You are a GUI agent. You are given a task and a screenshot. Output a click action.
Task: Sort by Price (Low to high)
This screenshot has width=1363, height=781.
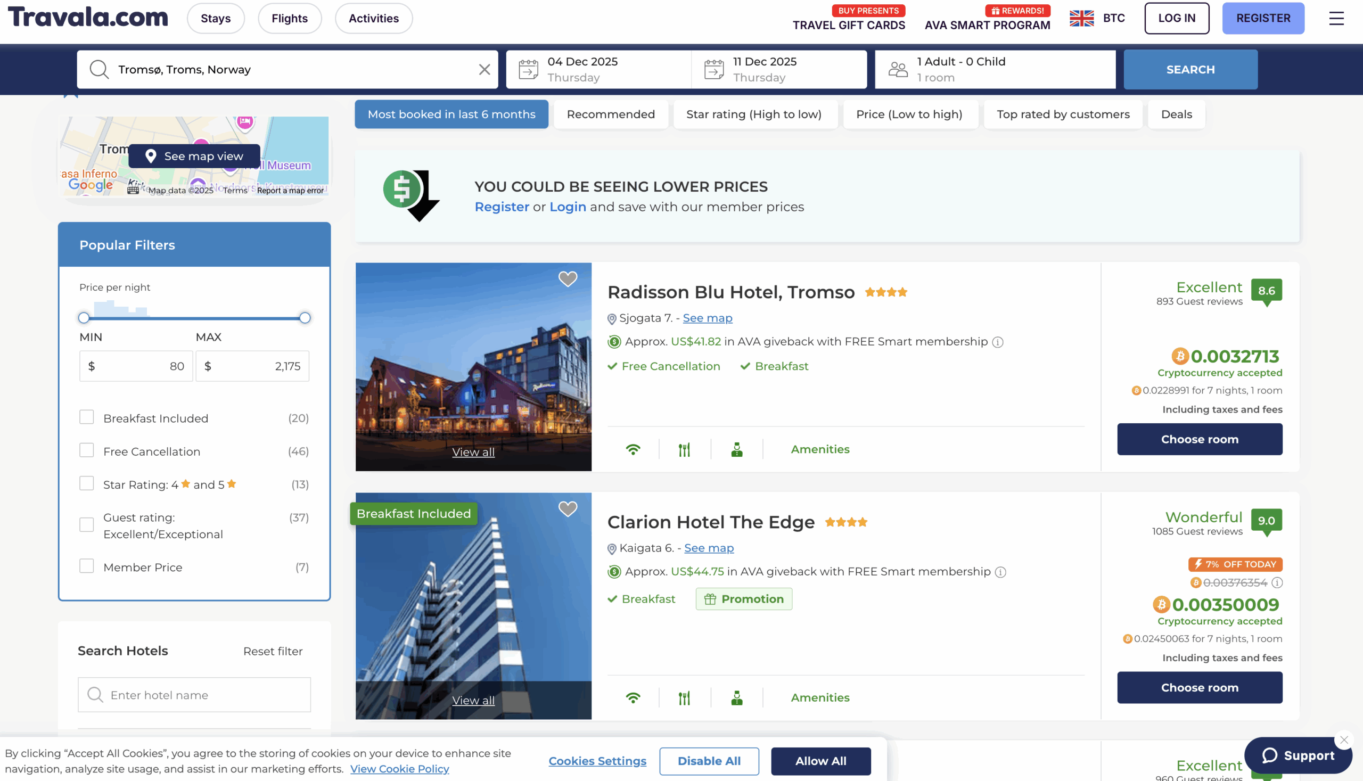point(909,114)
